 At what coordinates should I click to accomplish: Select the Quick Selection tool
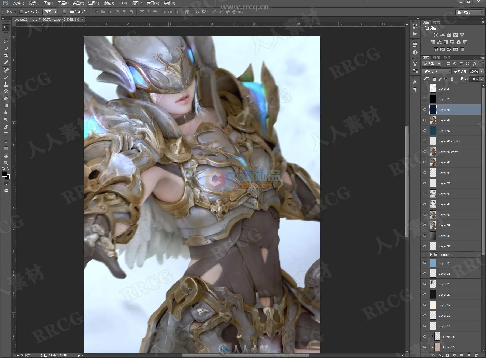(x=6, y=49)
